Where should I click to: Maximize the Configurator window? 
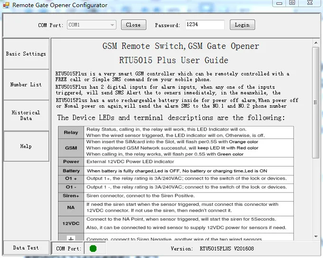pos(292,3)
